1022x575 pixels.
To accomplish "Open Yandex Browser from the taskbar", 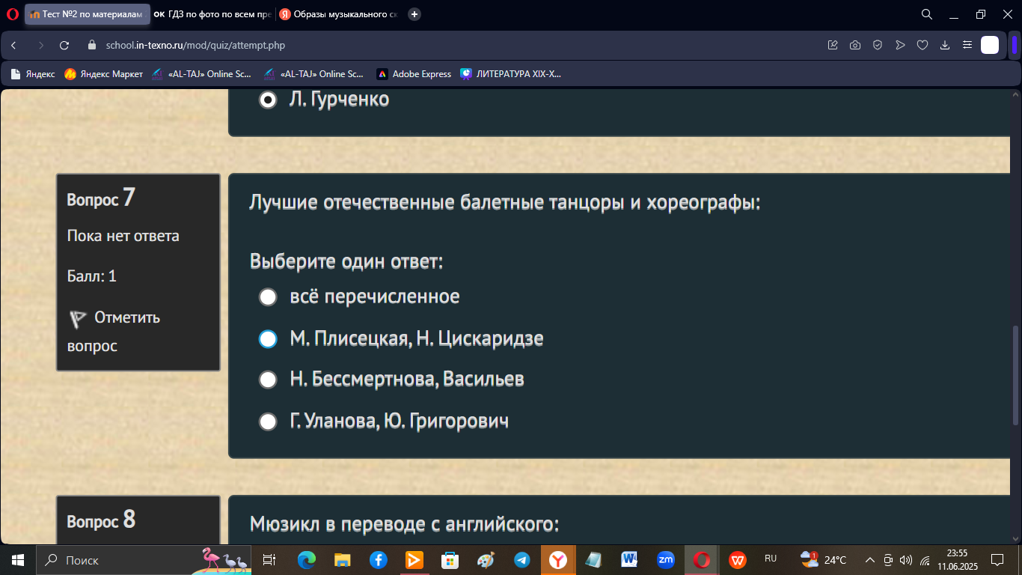I will point(558,560).
